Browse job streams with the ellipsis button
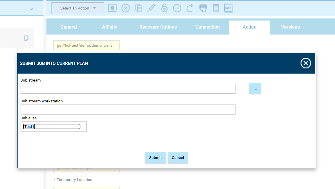The height and width of the screenshot is (189, 335). (255, 89)
